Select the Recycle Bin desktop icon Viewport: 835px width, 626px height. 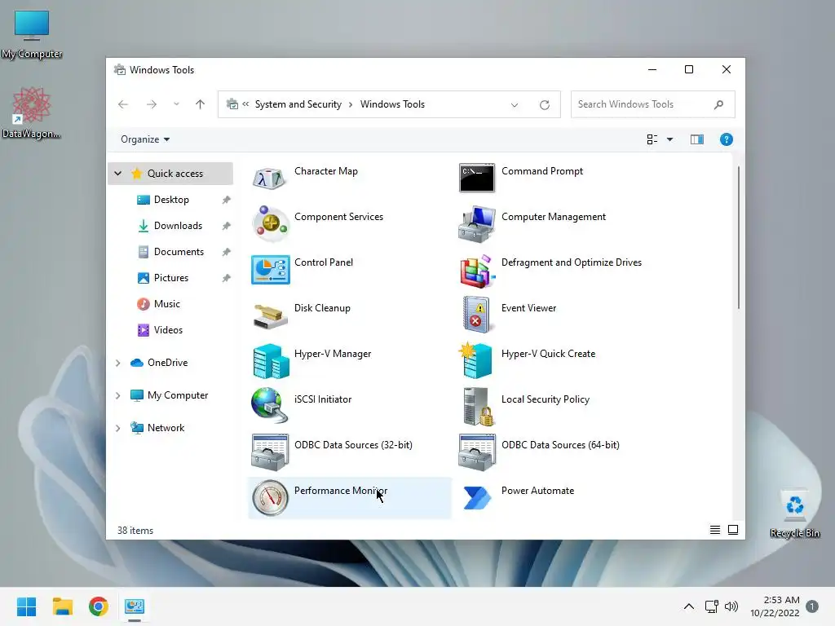click(x=794, y=514)
